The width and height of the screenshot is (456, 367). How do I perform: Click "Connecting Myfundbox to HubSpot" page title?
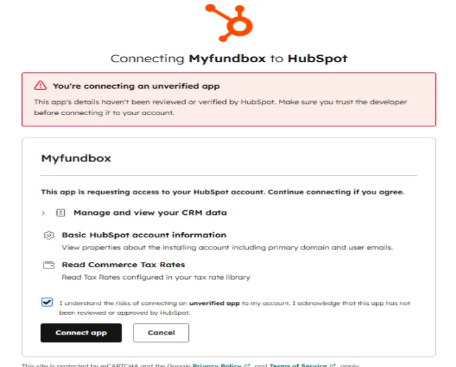[x=229, y=58]
